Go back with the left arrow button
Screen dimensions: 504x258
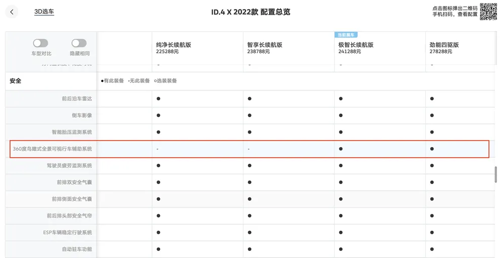(12, 12)
